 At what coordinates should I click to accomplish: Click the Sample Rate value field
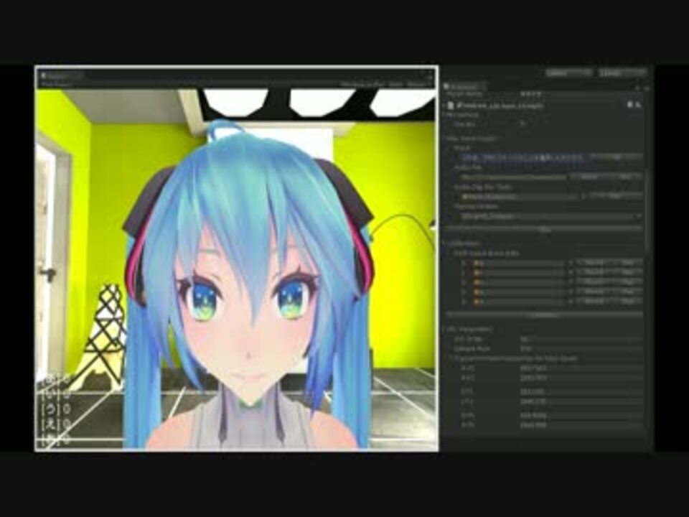point(581,349)
